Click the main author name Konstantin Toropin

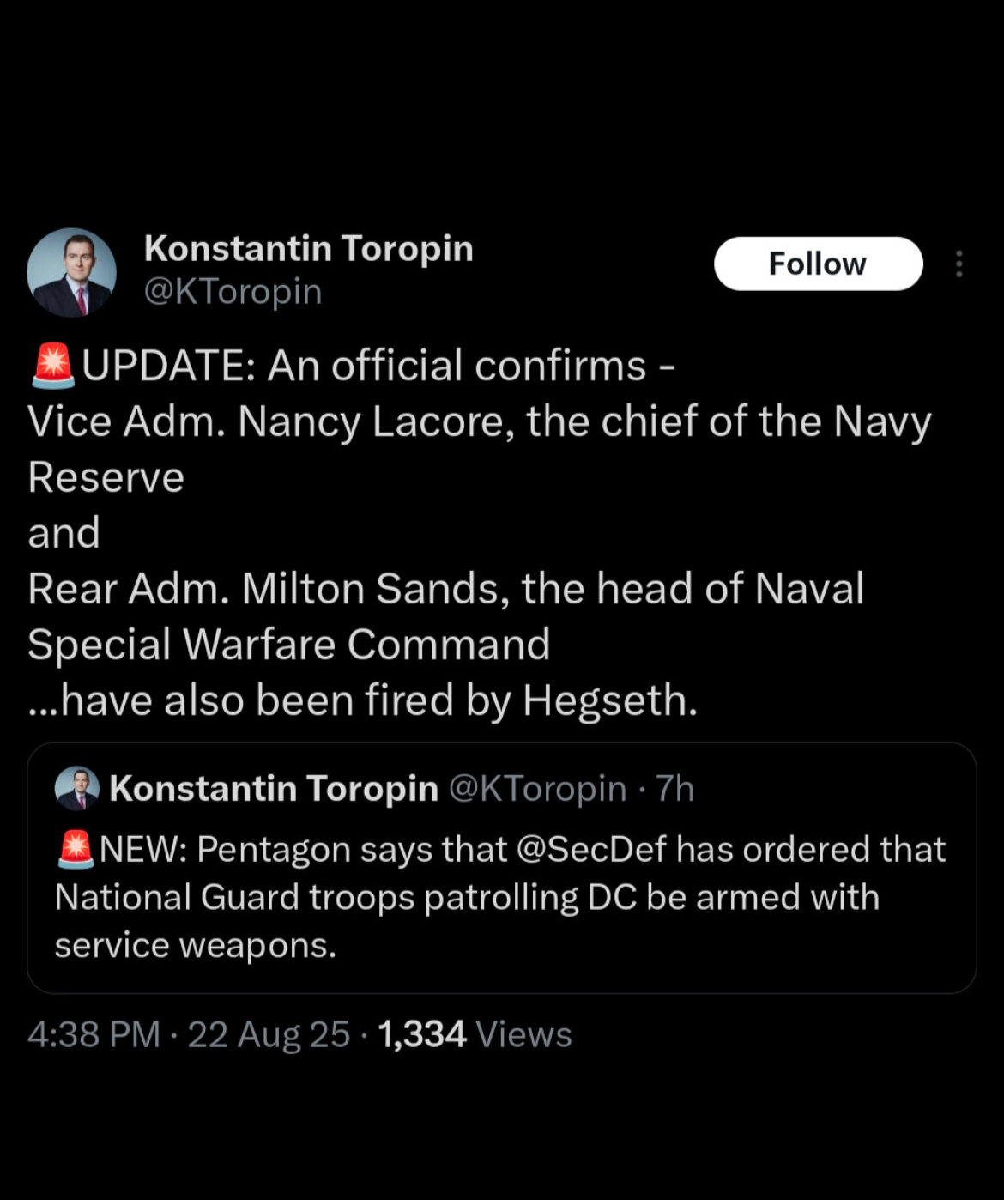tap(308, 248)
